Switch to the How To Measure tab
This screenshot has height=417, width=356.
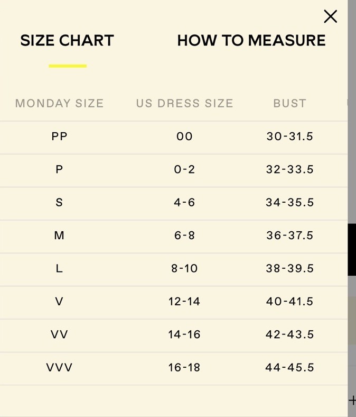tap(251, 40)
